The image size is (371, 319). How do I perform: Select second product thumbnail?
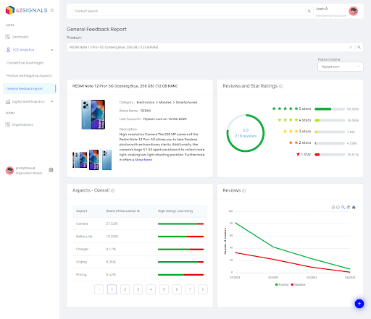pyautogui.click(x=93, y=160)
